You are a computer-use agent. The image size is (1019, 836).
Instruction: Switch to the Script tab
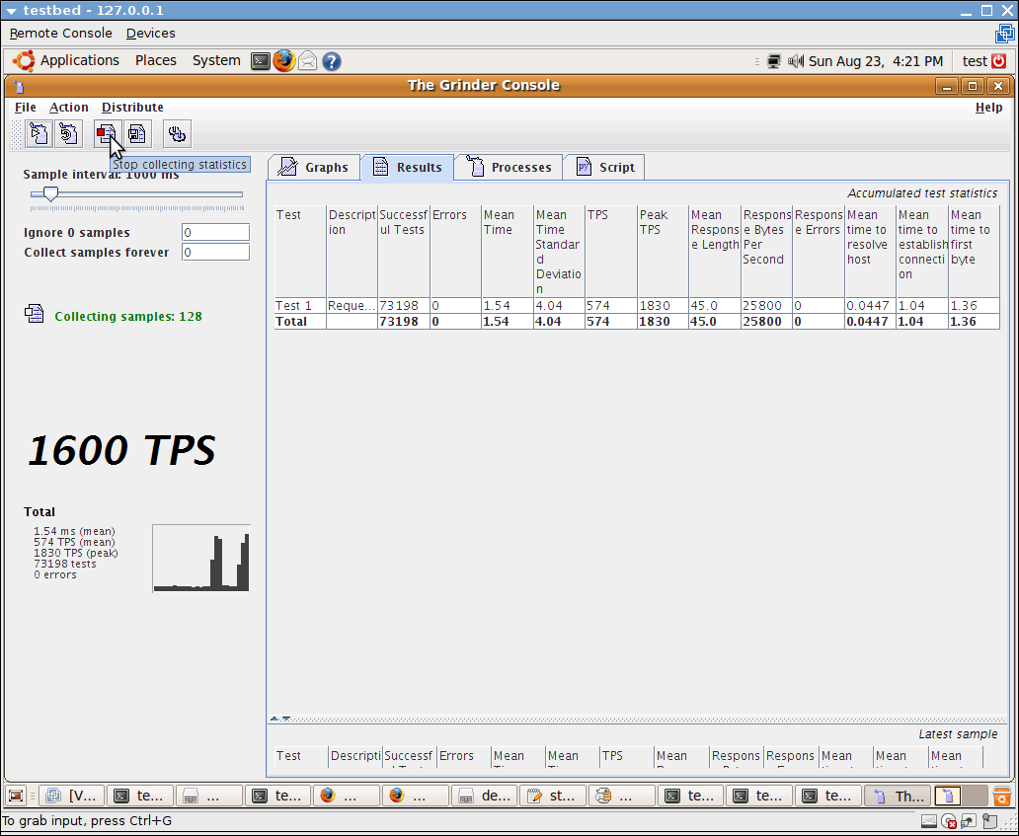604,168
